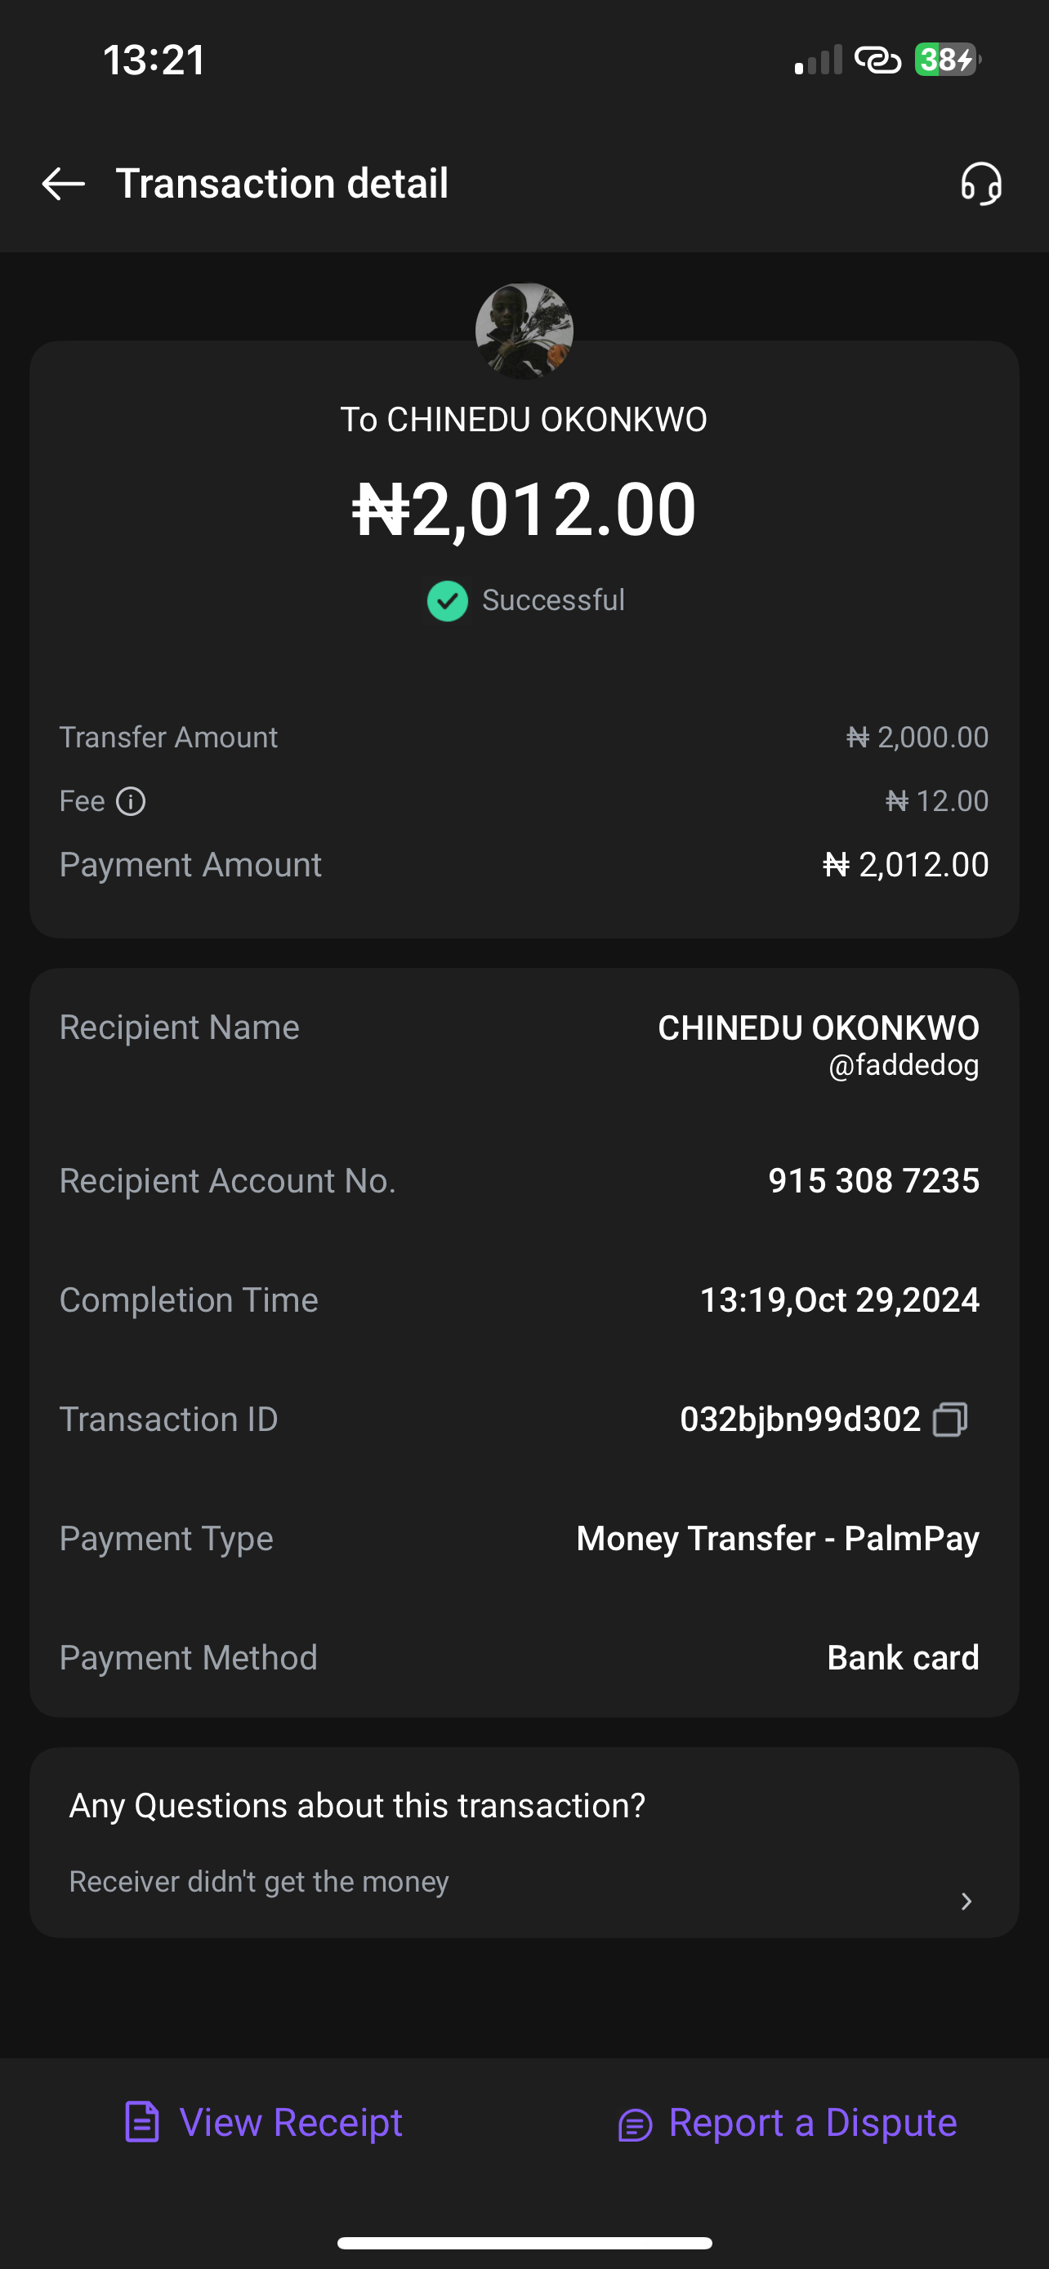Tap the Fee info icon

(x=132, y=801)
